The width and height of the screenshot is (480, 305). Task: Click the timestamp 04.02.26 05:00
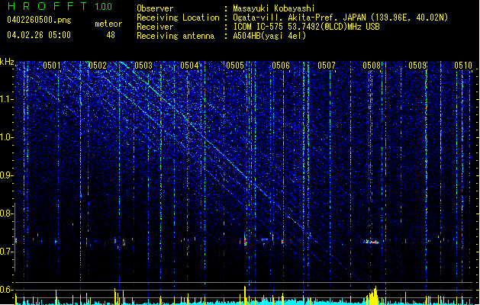(39, 35)
